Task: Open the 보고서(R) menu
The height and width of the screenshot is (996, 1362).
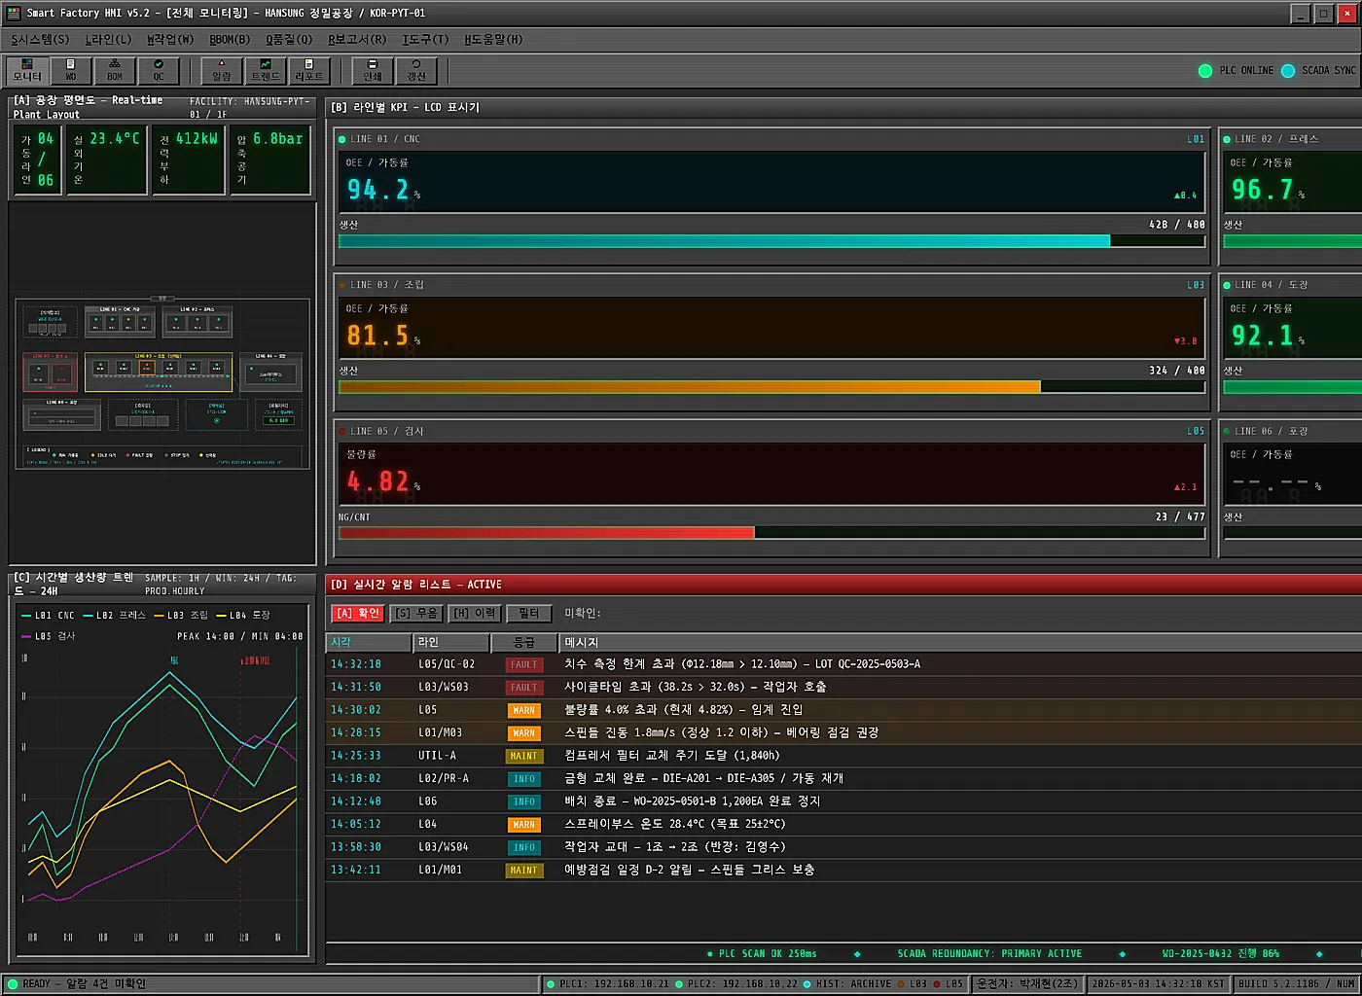Action: pyautogui.click(x=357, y=39)
